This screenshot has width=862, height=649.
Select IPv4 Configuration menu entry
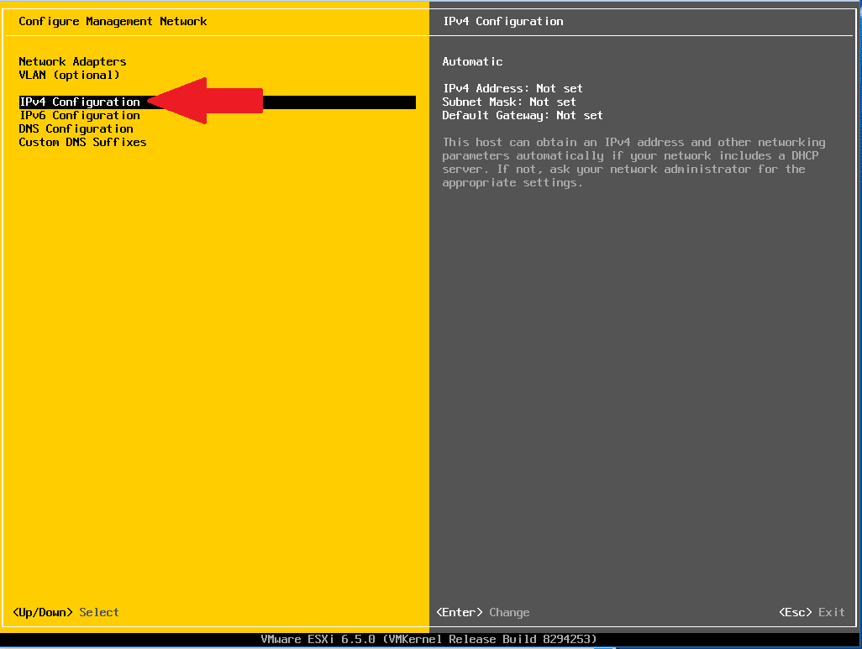click(x=217, y=102)
